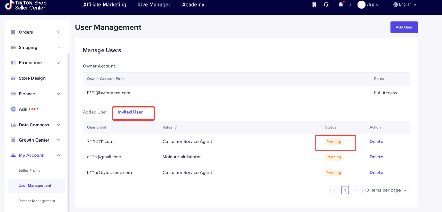Screen dimensions: 442x212
Task: Open the 10 items per page dropdown
Action: coord(386,190)
